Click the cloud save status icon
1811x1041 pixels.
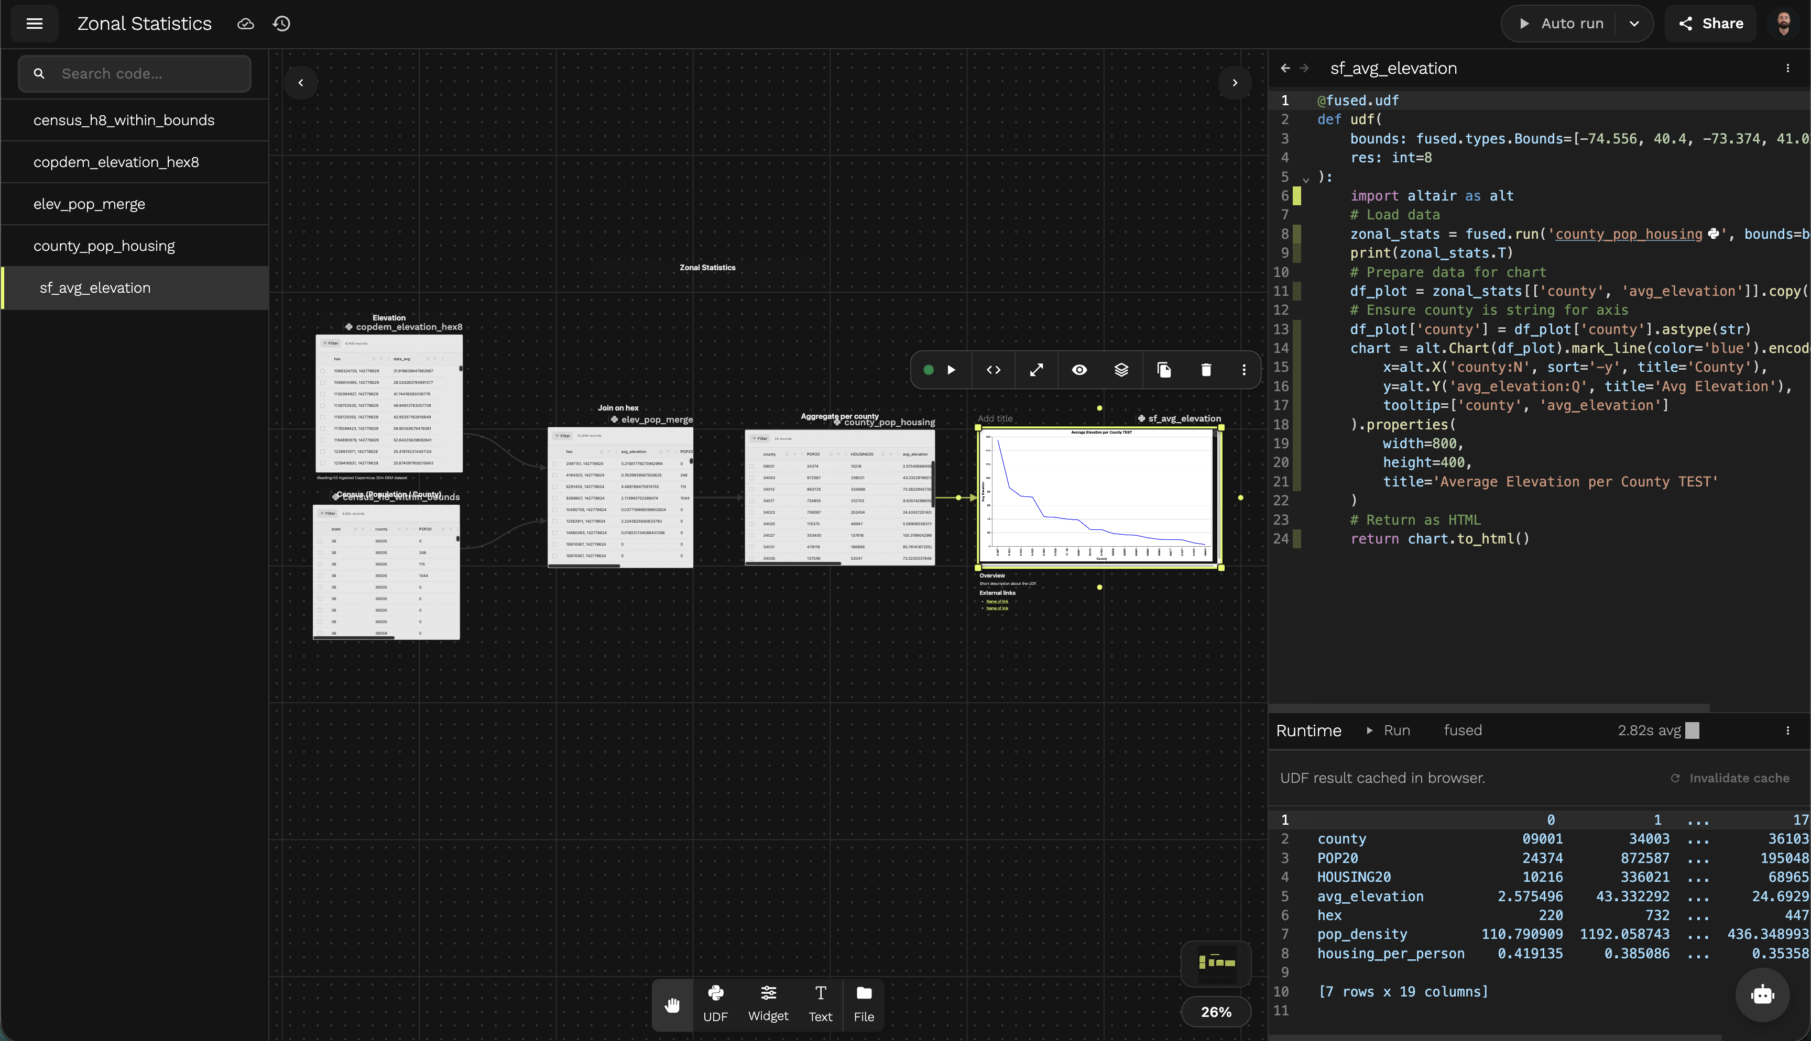[x=245, y=24]
